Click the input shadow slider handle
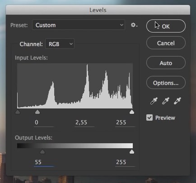 click(18, 112)
